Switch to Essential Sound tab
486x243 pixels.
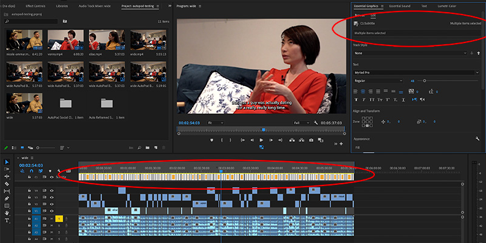pyautogui.click(x=400, y=6)
